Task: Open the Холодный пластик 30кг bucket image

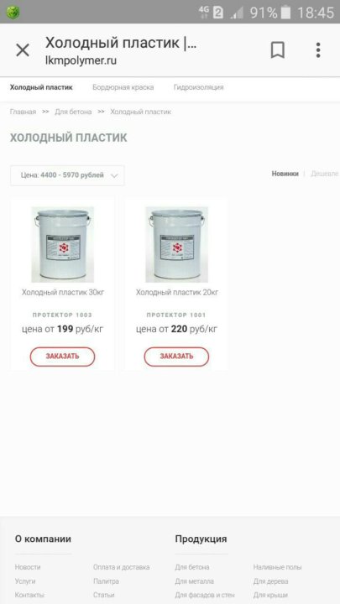Action: click(x=62, y=244)
